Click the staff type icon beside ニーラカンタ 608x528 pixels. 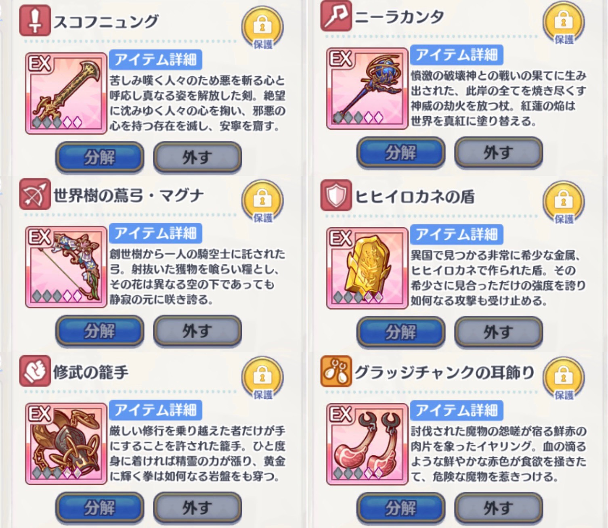336,15
